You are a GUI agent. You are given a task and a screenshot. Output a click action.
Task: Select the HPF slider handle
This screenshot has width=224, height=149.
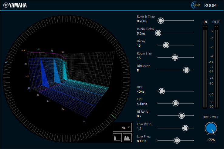click(x=162, y=91)
